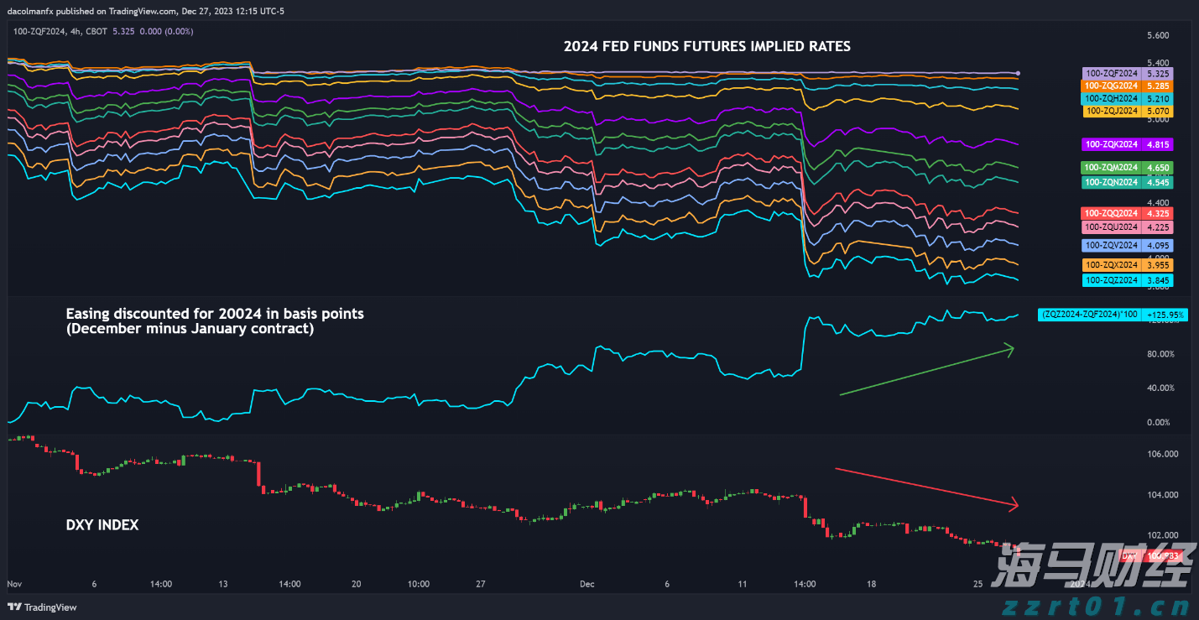The image size is (1199, 620).
Task: Click the 80.00% axis value
Action: [1160, 354]
